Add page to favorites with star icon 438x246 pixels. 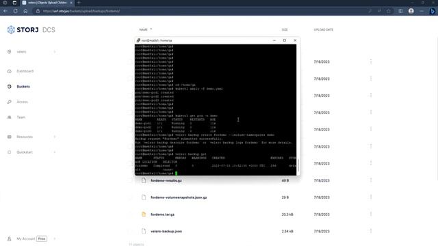(x=389, y=11)
